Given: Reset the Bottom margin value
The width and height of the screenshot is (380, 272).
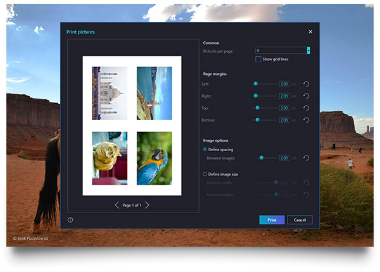Looking at the screenshot, I should pyautogui.click(x=306, y=120).
